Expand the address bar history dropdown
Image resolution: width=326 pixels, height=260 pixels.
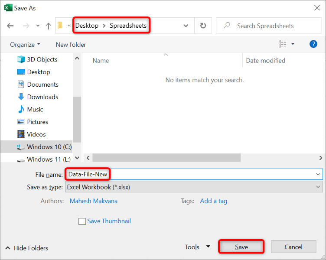(x=186, y=26)
